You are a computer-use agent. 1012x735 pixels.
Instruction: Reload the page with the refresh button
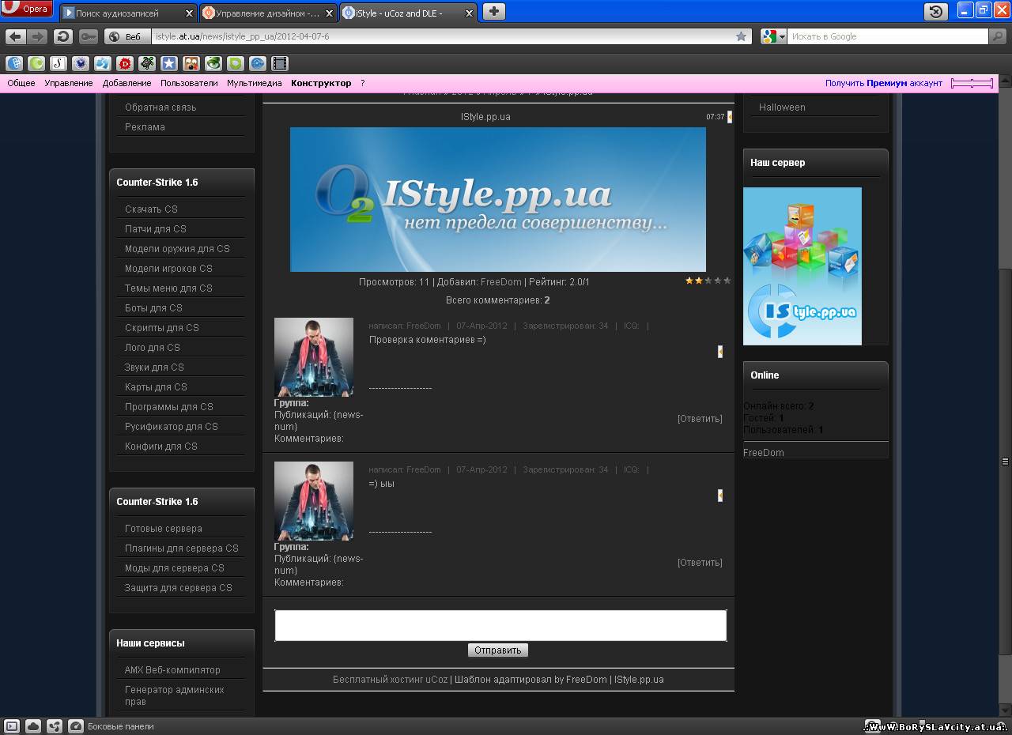point(63,36)
